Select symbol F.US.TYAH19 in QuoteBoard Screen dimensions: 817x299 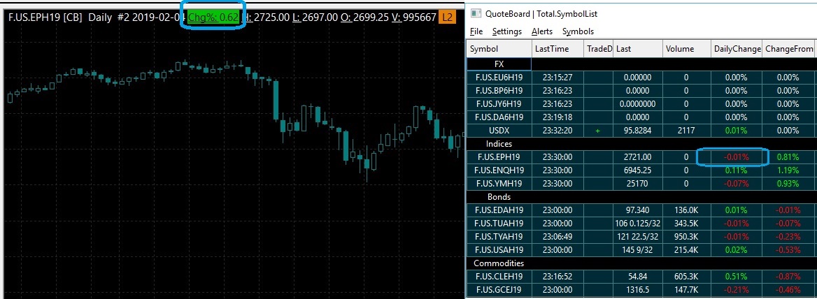pos(499,237)
